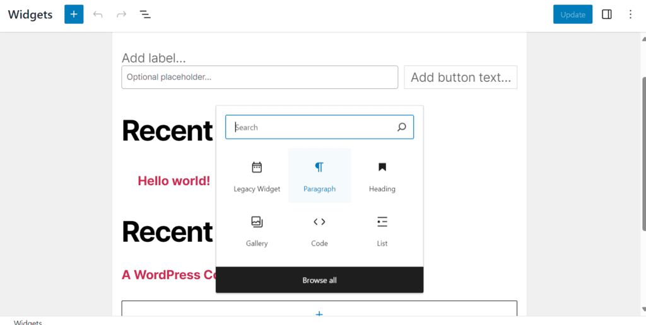Click the vertical scrollbar thumb
646x325 pixels.
(x=643, y=153)
